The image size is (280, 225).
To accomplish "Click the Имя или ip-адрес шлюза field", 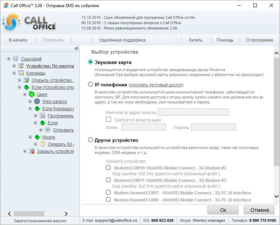I will 194,112.
